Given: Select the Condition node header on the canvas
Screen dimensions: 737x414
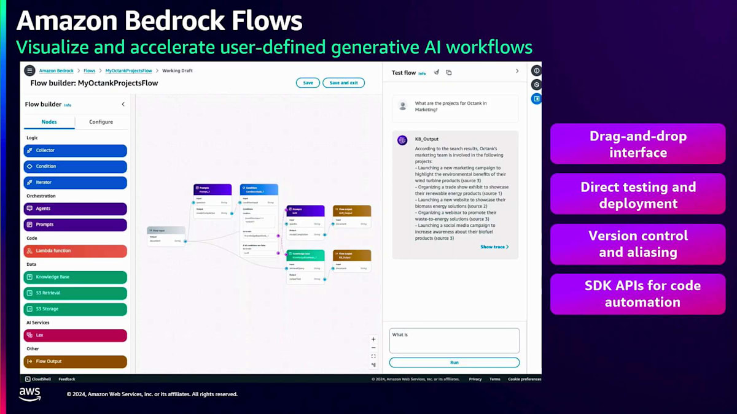Looking at the screenshot, I should [x=259, y=190].
